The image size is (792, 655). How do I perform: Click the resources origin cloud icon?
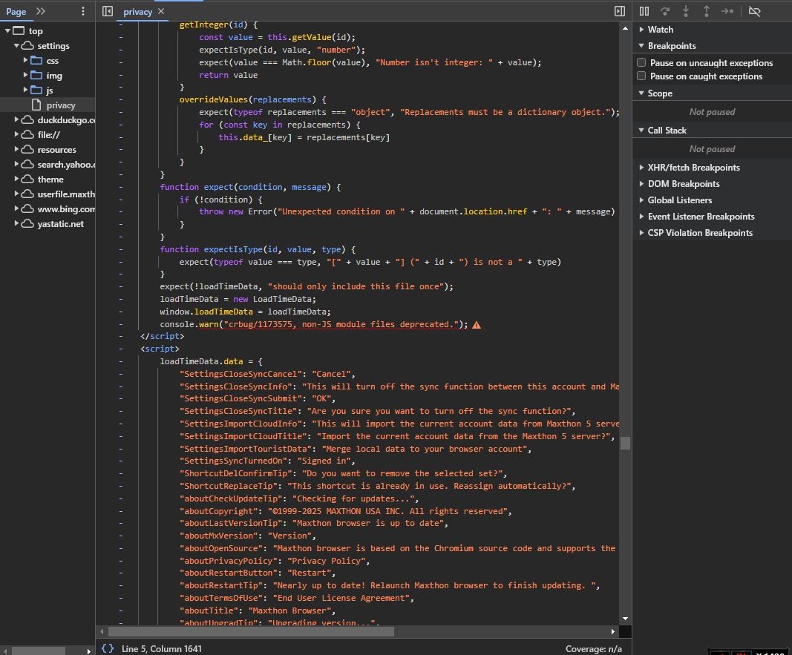click(x=27, y=149)
